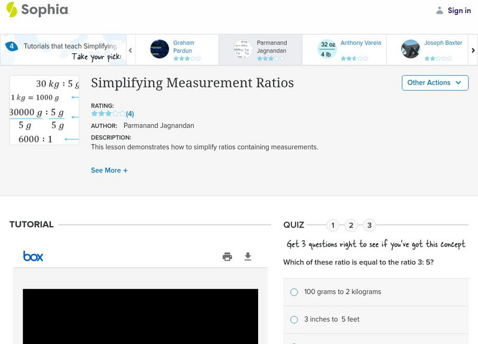This screenshot has width=478, height=344.
Task: Open Anthony Varela's 32 oz tutorial icon
Action: 328,50
